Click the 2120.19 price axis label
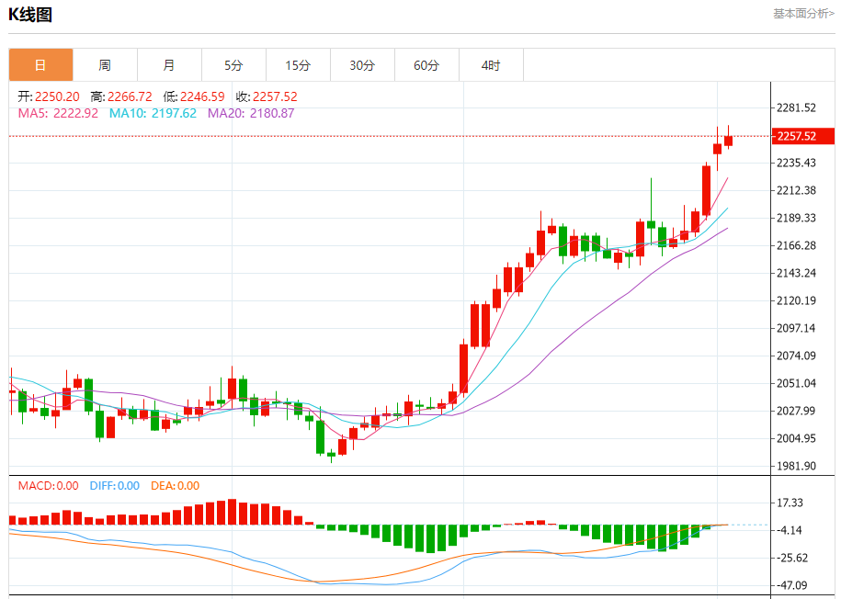The width and height of the screenshot is (841, 599). pyautogui.click(x=797, y=300)
